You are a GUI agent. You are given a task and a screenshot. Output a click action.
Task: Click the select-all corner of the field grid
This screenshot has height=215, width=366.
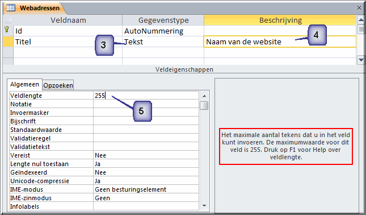tap(8, 20)
